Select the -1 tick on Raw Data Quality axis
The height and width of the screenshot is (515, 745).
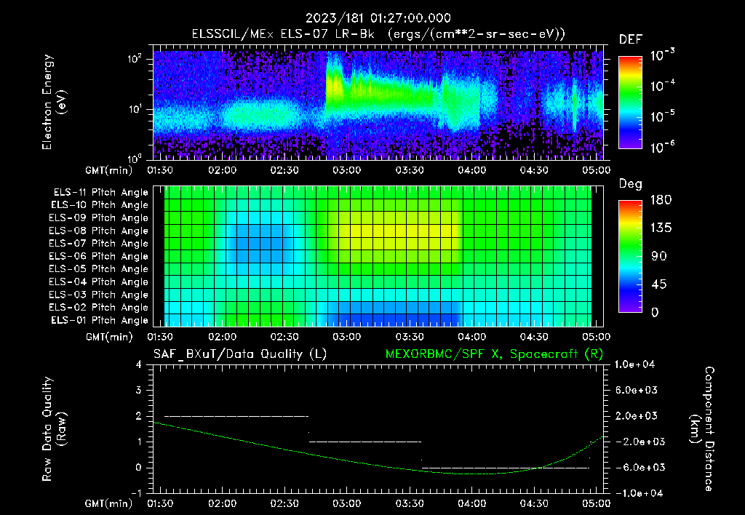(x=136, y=493)
